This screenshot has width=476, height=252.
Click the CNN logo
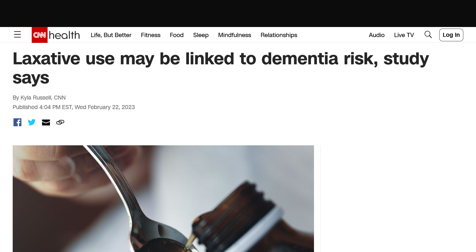click(x=40, y=35)
